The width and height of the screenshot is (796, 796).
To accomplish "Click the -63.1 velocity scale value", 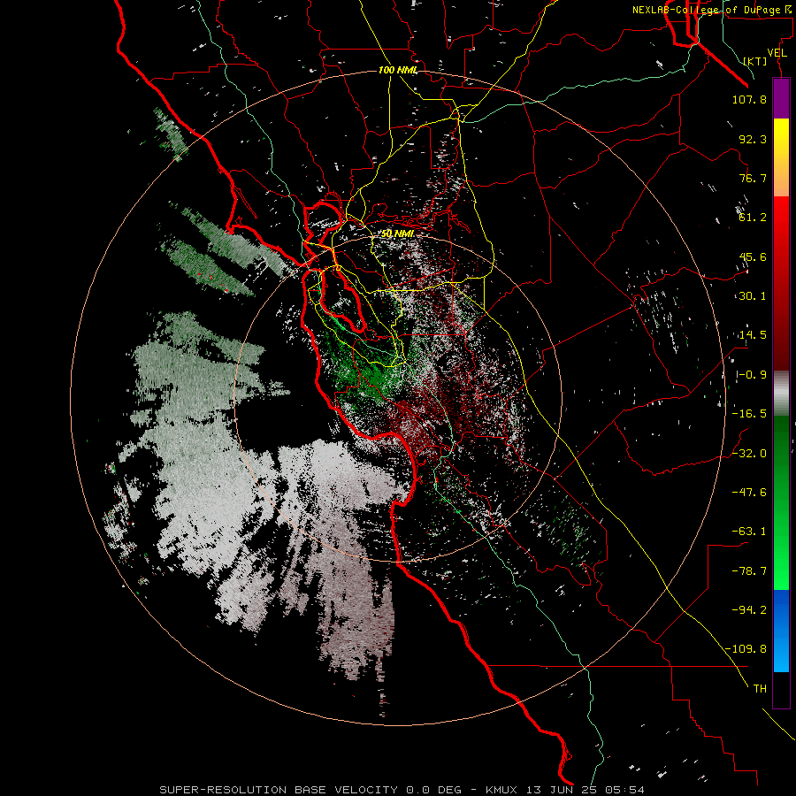I will (x=749, y=532).
